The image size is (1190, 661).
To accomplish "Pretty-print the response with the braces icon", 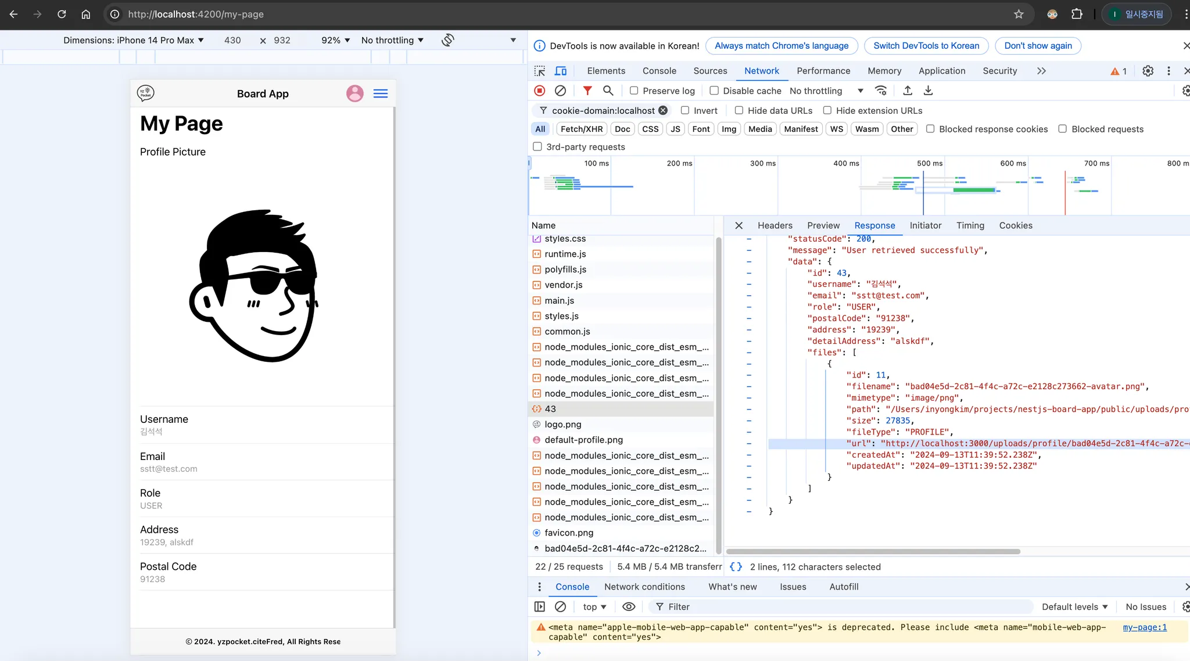I will pos(736,567).
